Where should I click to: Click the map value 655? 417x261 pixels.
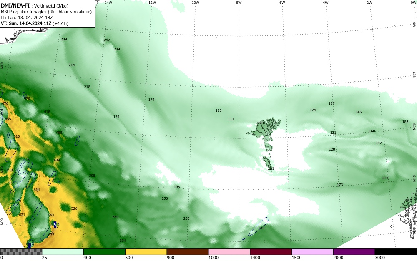[8, 119]
